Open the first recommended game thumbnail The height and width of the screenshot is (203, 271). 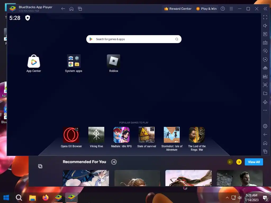click(86, 178)
